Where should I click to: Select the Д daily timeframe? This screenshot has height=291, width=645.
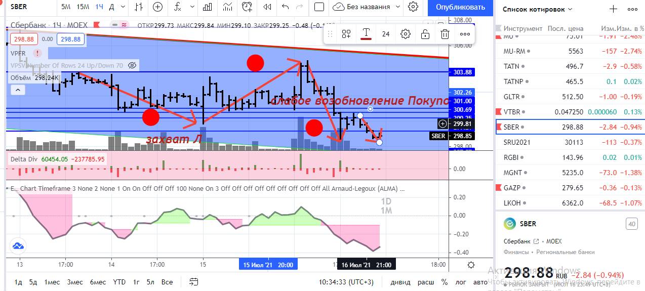pos(112,7)
